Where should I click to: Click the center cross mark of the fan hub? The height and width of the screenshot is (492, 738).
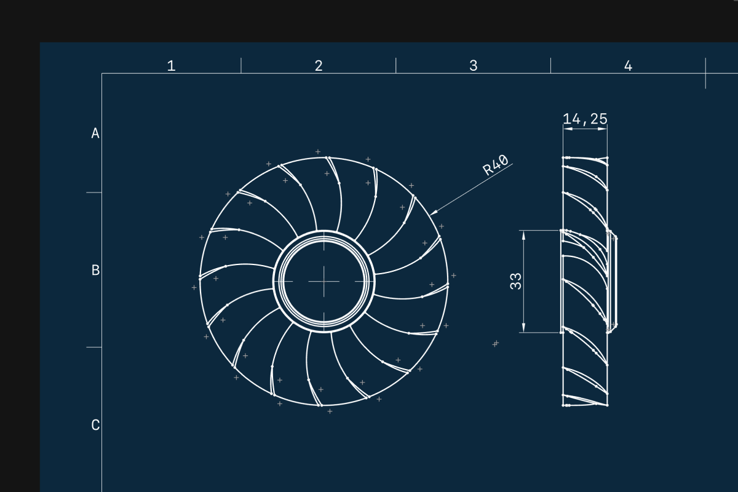point(323,280)
